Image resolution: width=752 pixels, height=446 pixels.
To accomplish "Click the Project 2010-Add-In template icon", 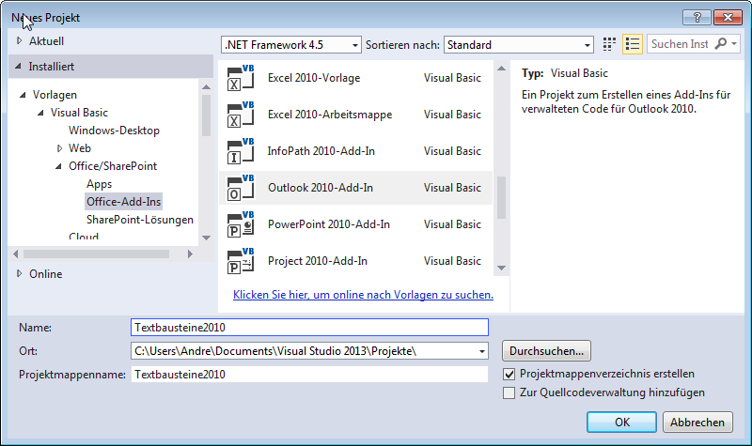I will [241, 261].
